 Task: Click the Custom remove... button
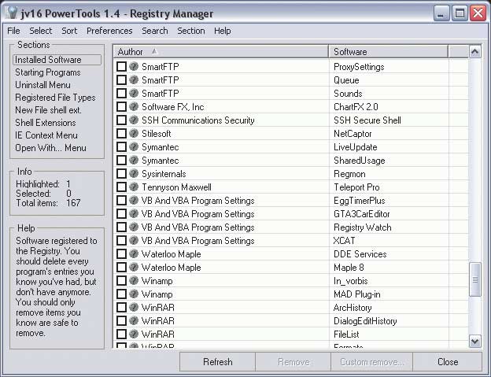[x=371, y=362]
